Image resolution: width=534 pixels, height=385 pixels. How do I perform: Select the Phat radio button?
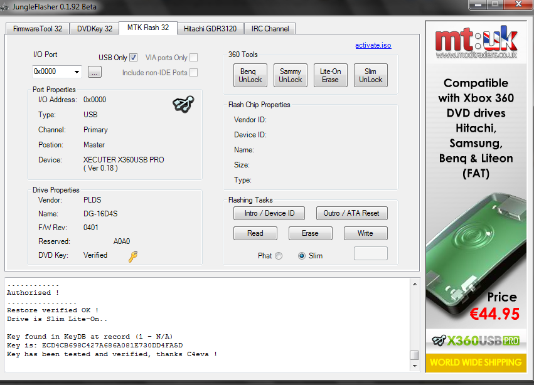(x=279, y=256)
